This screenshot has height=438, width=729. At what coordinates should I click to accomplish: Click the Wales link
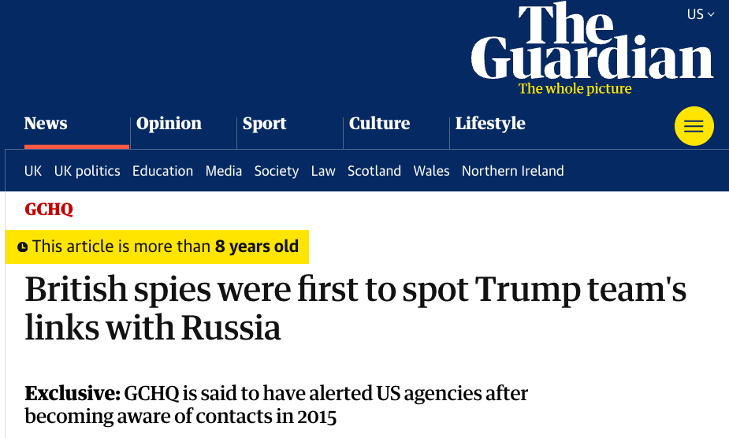tap(431, 171)
